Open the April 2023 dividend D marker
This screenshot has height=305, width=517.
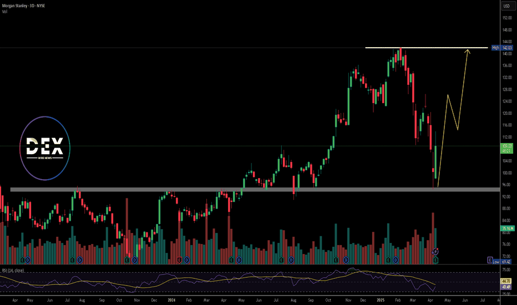point(28,260)
